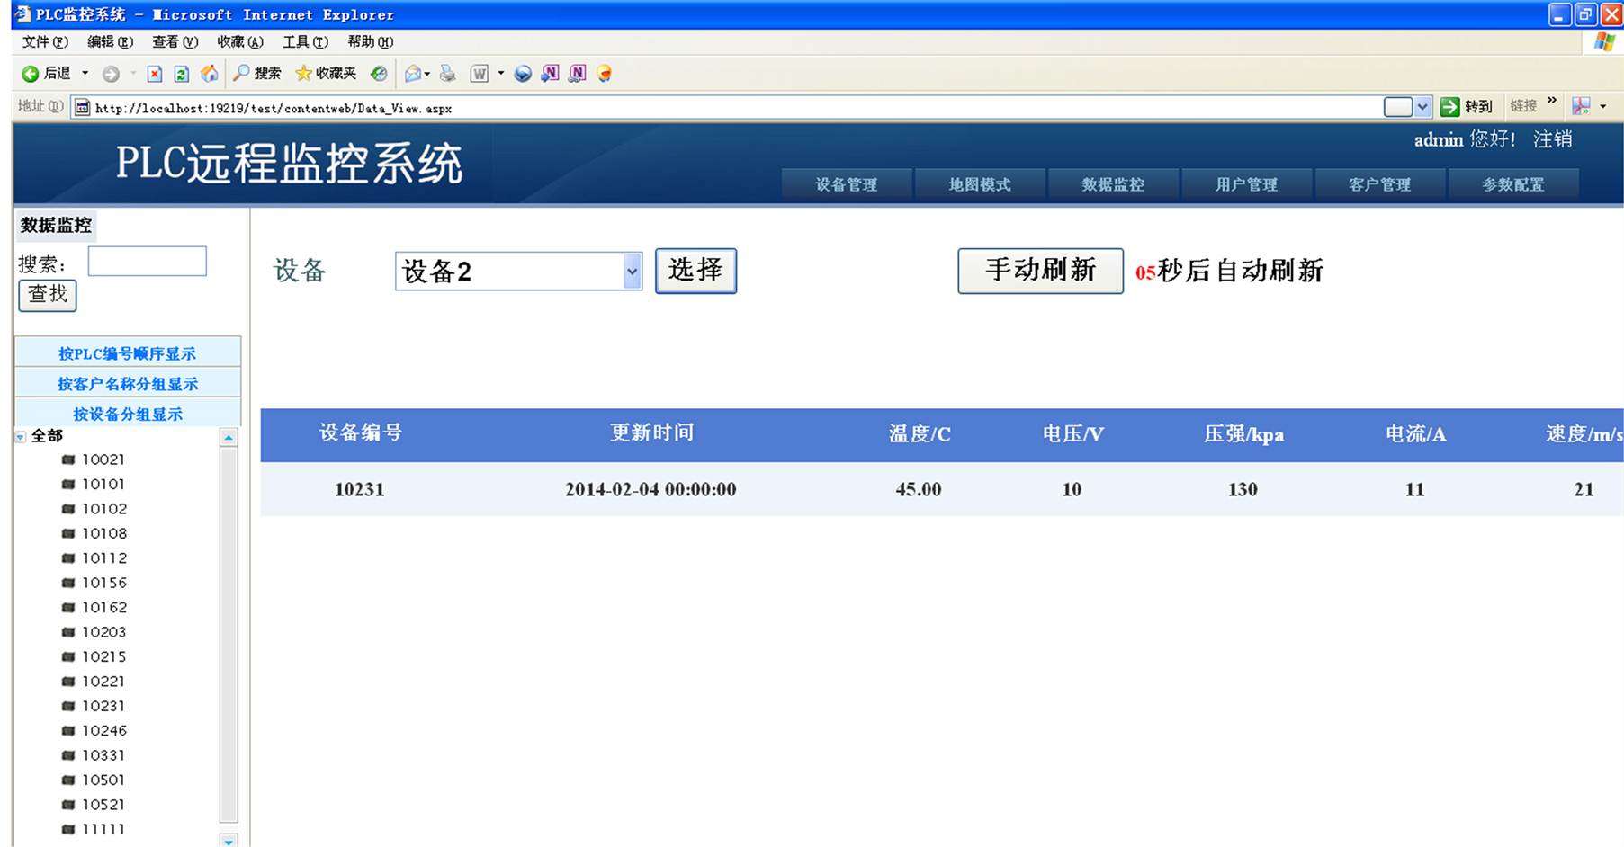Click the 按客户名称分组显示 link
The image size is (1624, 847).
pos(128,384)
